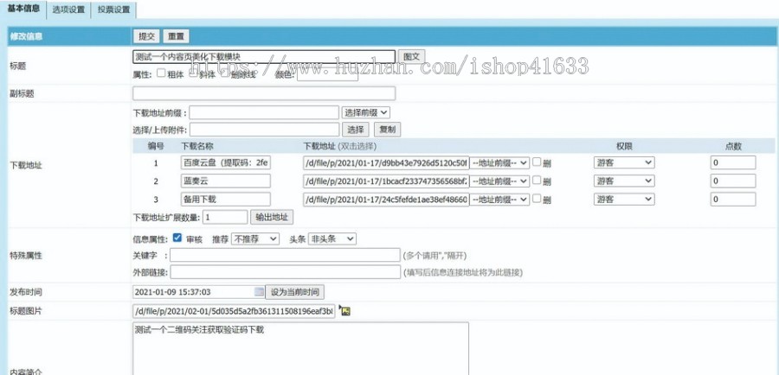The image size is (779, 375).
Task: Open the 头条 非头条 dropdown
Action: pyautogui.click(x=332, y=238)
